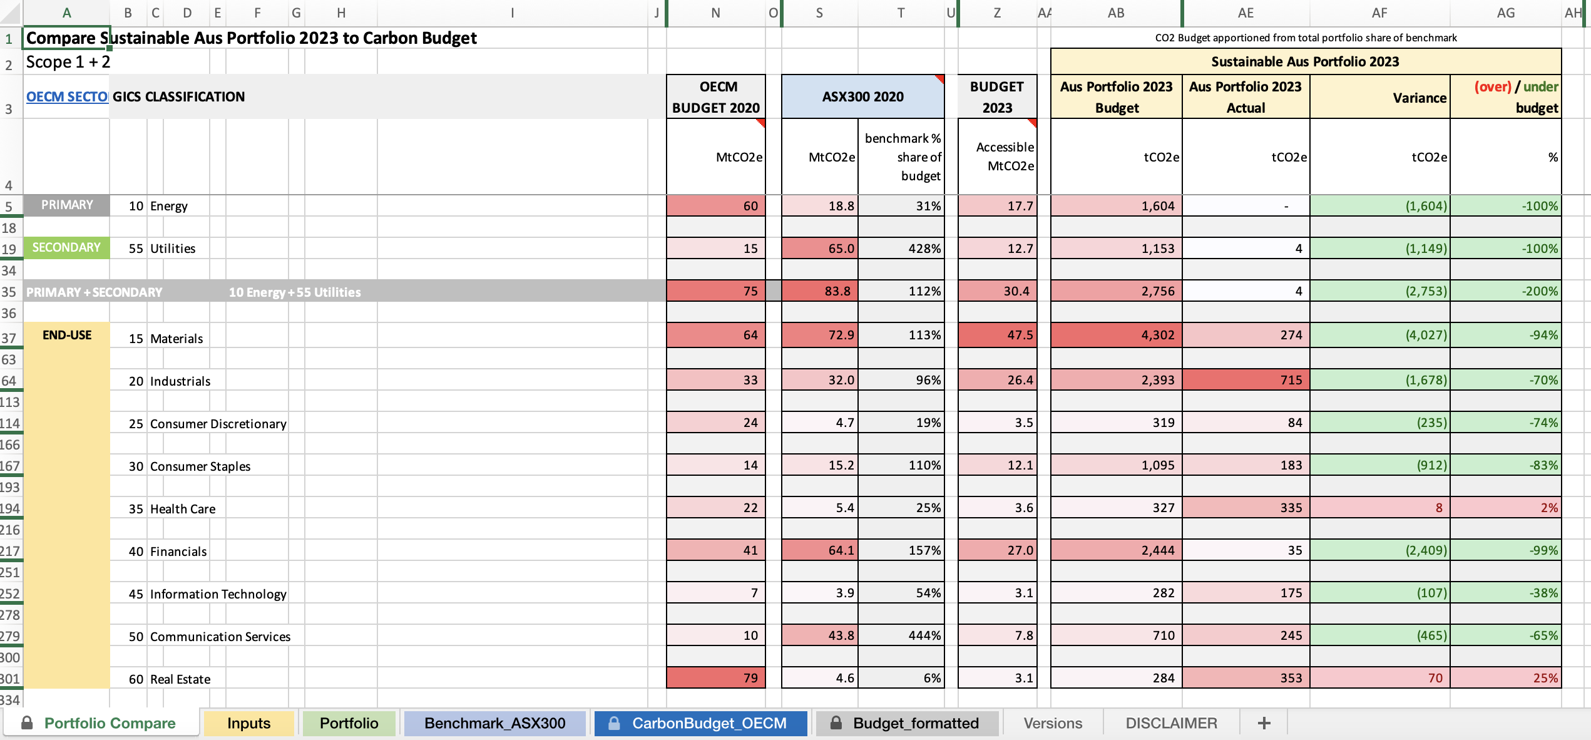Switch to the Portfolio sheet tab
Image resolution: width=1591 pixels, height=740 pixels.
[x=349, y=723]
